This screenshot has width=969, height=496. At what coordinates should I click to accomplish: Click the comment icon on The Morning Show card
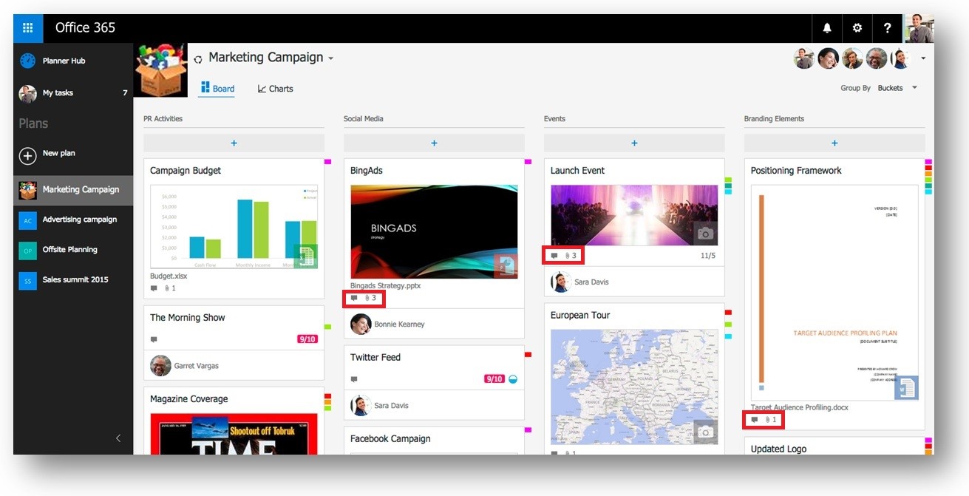click(x=154, y=340)
